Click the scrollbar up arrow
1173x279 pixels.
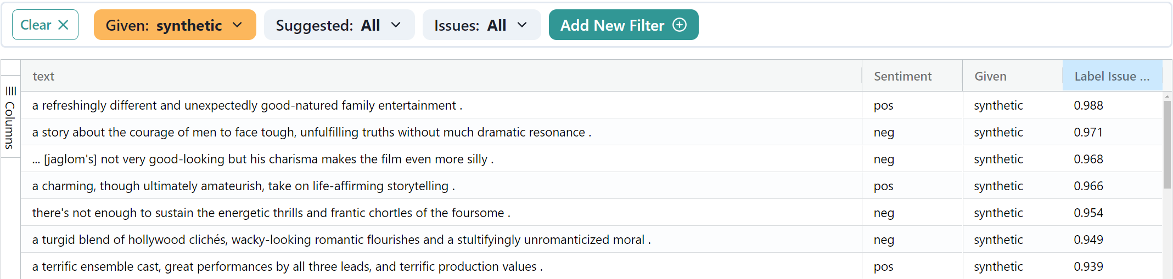pos(1167,96)
